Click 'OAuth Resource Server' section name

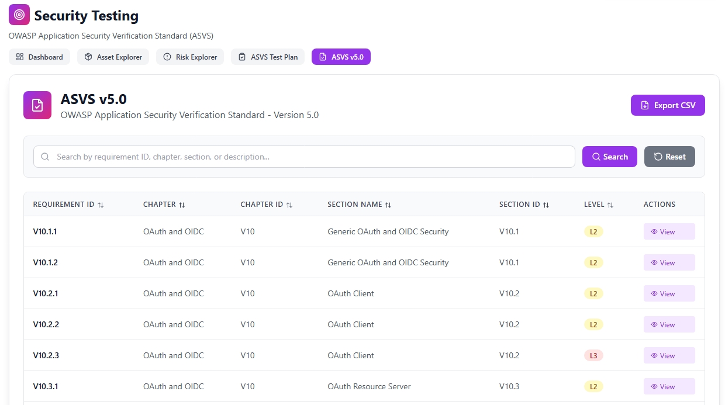click(369, 386)
